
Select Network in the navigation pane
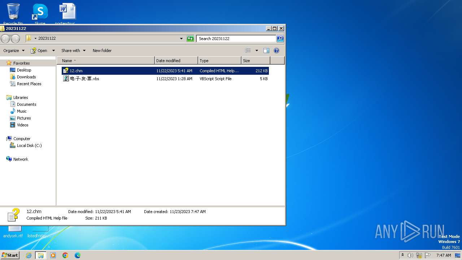coord(21,159)
